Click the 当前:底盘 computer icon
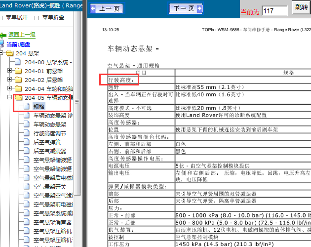 pos(1,43)
